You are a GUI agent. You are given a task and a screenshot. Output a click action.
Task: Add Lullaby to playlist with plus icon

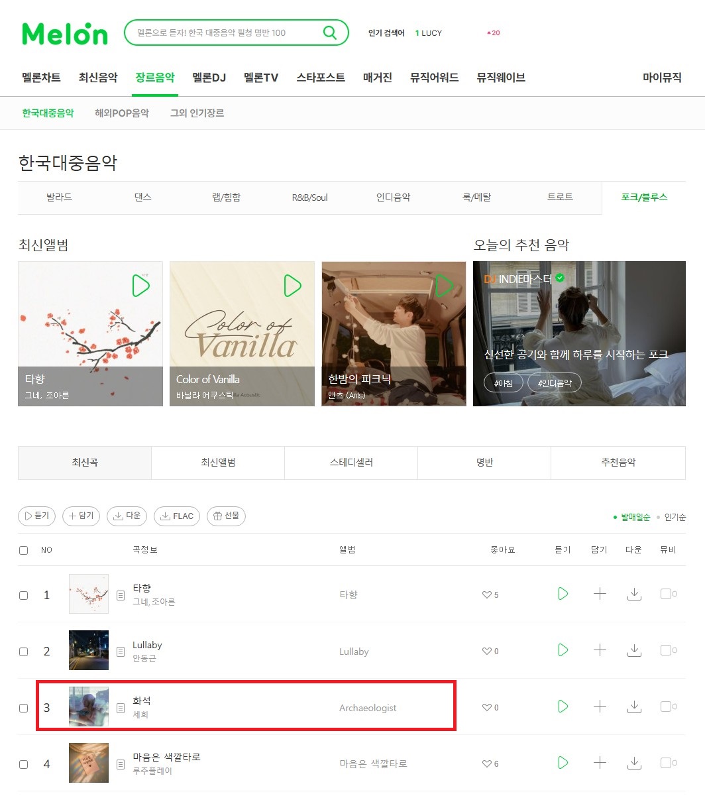click(x=600, y=650)
